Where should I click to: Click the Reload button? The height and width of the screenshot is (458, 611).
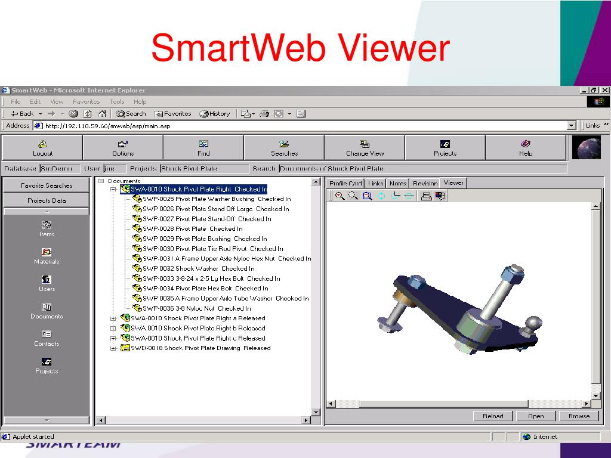[493, 416]
